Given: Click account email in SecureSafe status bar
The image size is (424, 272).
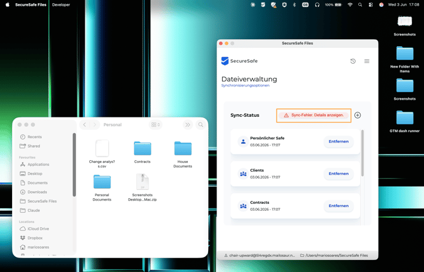Looking at the screenshot, I should click(259, 256).
